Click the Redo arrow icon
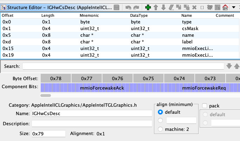The height and width of the screenshot is (141, 240). tap(136, 7)
